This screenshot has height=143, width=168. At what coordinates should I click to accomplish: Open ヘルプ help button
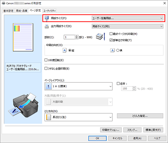(x=157, y=138)
